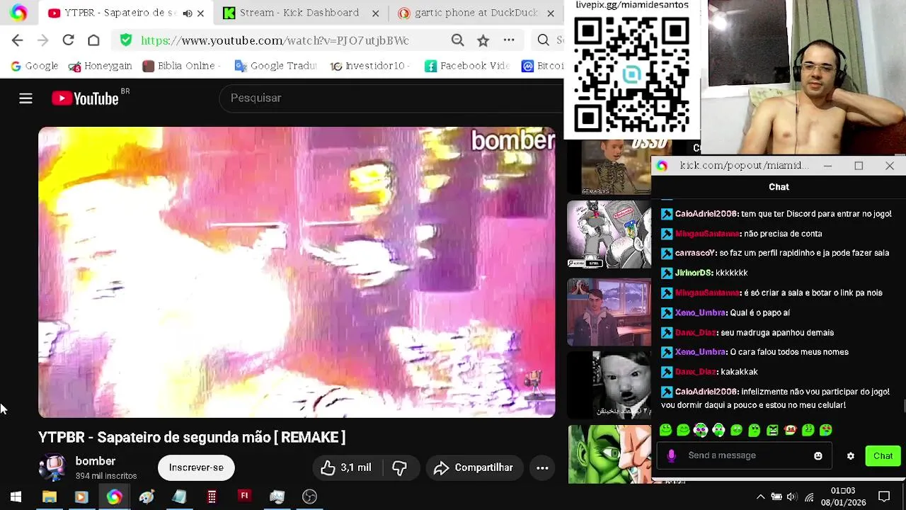Screen dimensions: 906x510
Task: Click the Wi-Fi network tray icon
Action: [809, 497]
